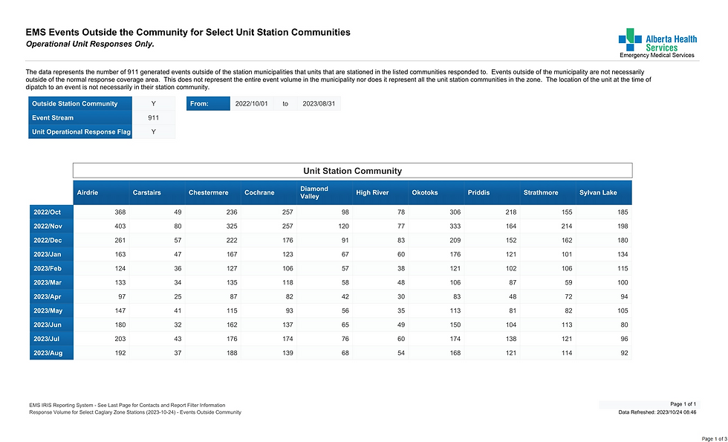The image size is (728, 442).
Task: Click the Event Stream value 911
Action: tap(154, 118)
